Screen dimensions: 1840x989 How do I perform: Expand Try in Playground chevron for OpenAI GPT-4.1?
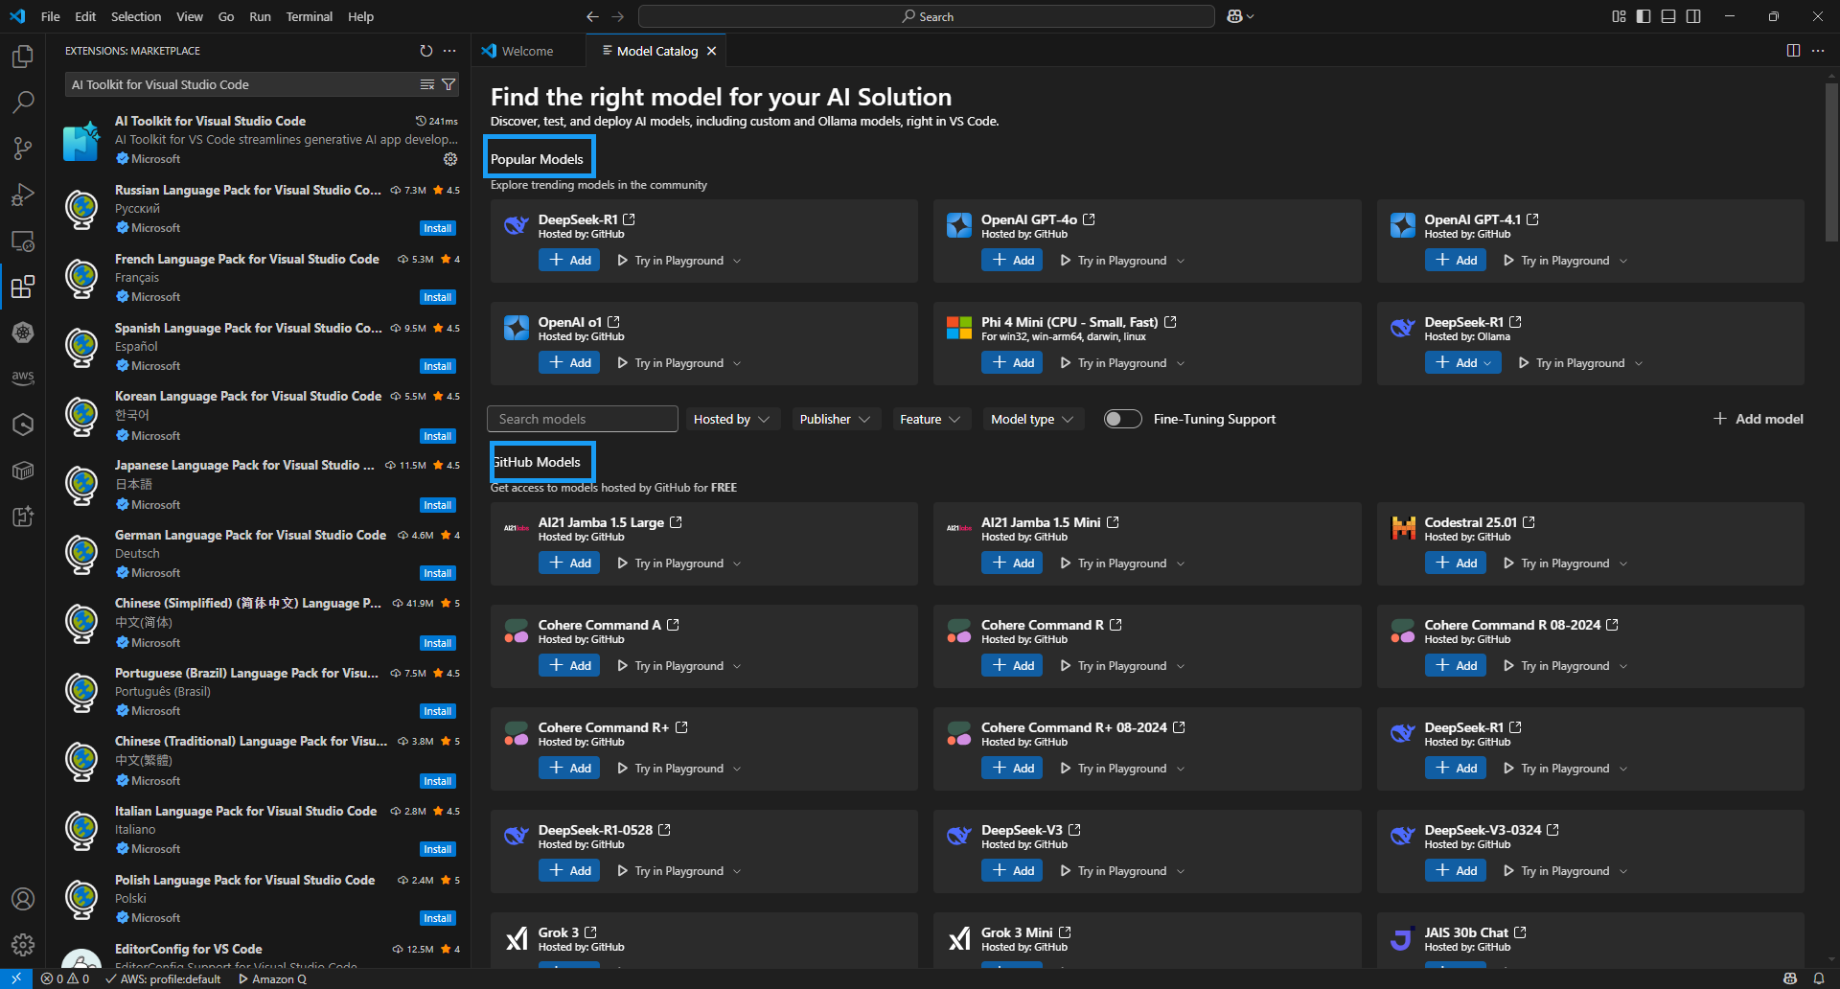click(1623, 261)
